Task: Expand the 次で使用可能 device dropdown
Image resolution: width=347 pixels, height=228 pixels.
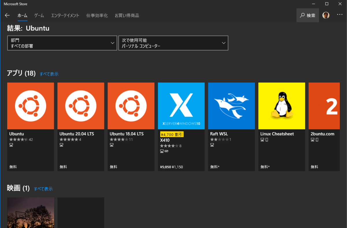Action: click(x=173, y=43)
